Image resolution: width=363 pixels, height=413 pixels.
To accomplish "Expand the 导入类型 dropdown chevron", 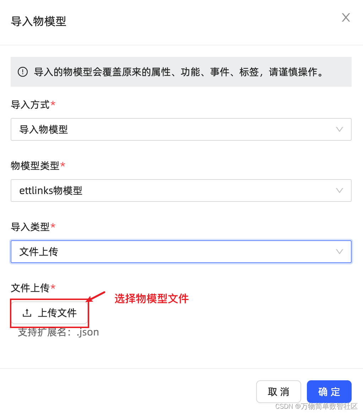I will (339, 252).
